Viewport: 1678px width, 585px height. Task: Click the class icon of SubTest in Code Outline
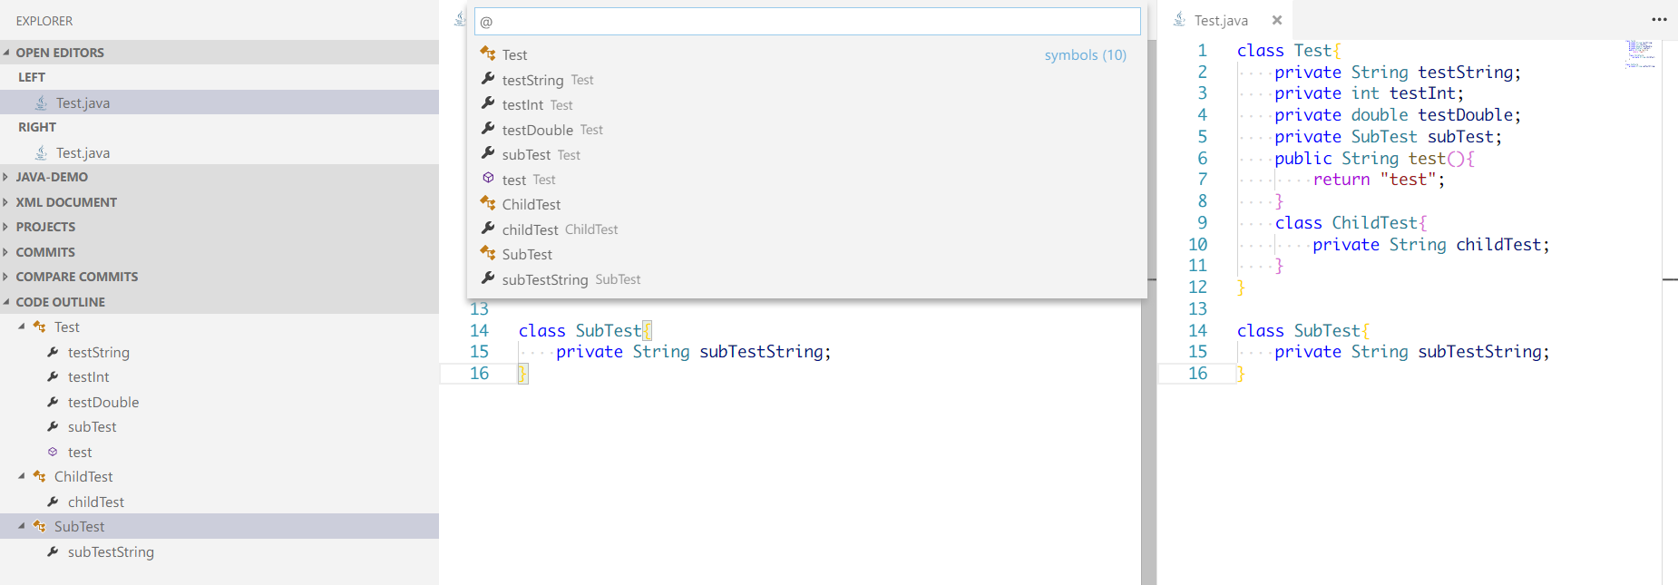[39, 526]
